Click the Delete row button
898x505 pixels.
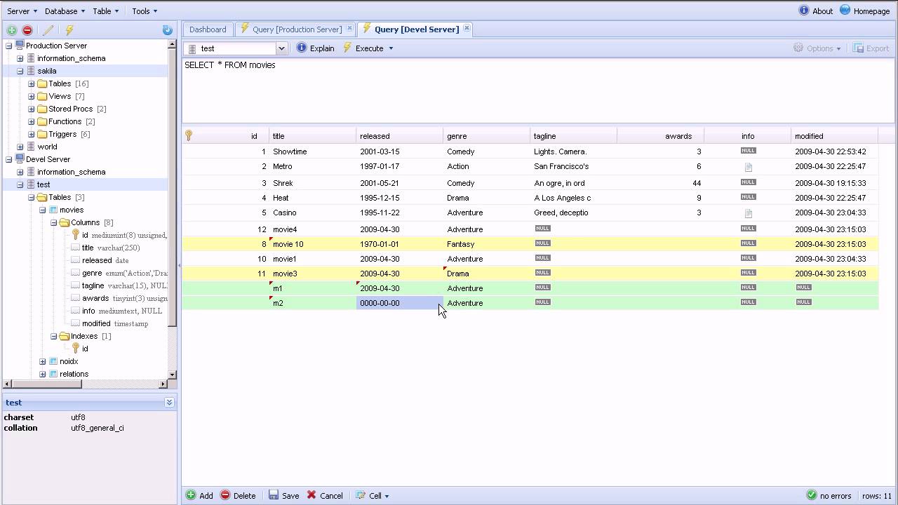pos(238,495)
